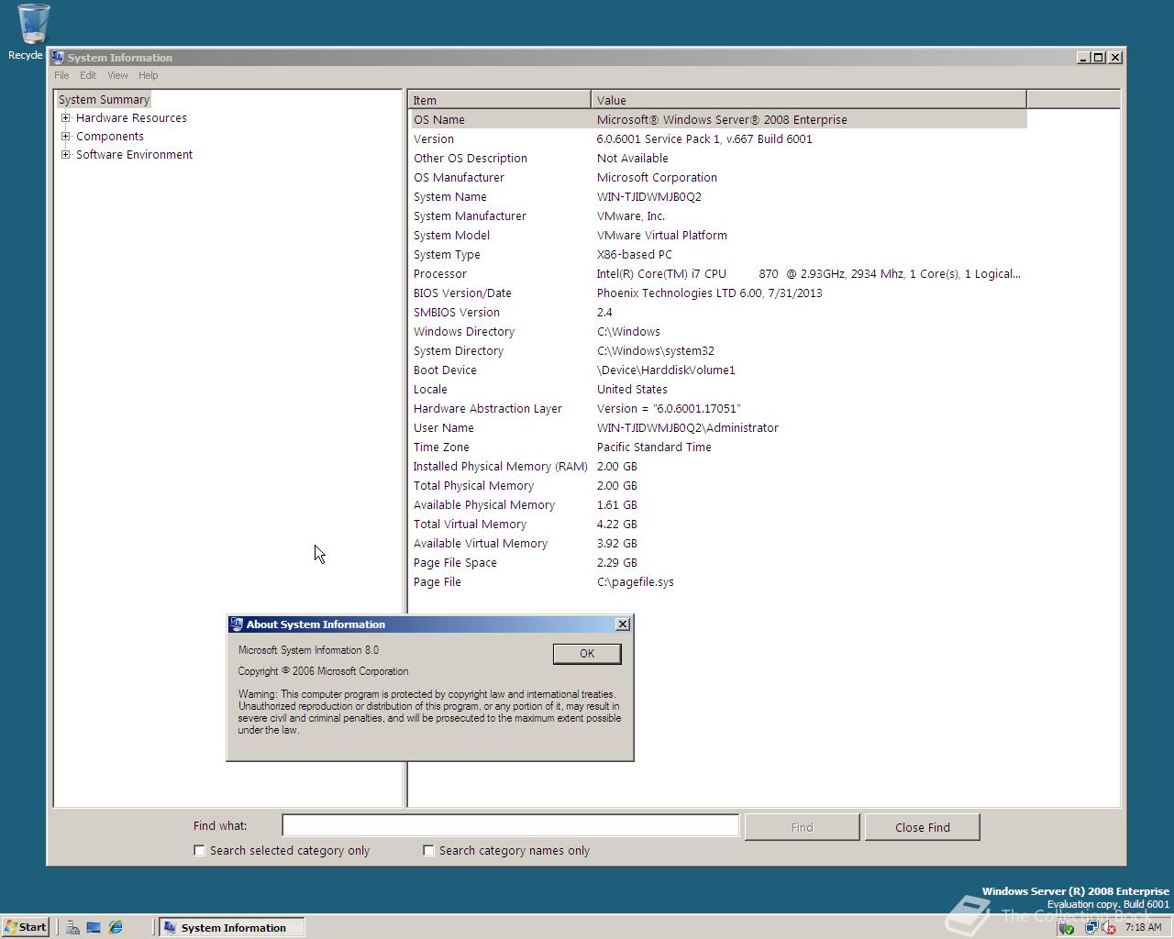Screen dimensions: 1174x939
Task: Click the About System Information dialog icon
Action: click(236, 624)
